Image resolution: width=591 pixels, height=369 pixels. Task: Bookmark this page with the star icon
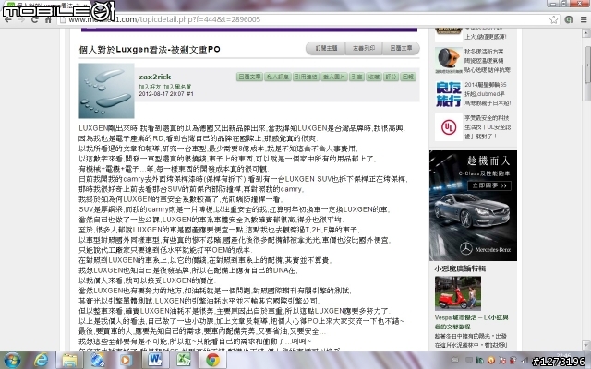553,19
